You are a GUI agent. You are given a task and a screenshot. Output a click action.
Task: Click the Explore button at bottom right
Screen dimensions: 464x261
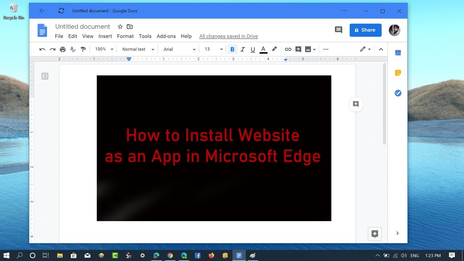click(375, 234)
